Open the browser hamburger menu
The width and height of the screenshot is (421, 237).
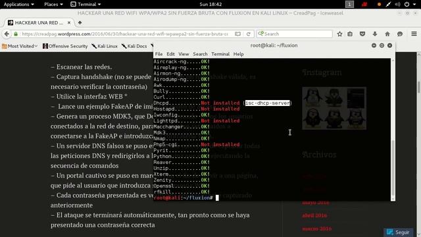(414, 34)
